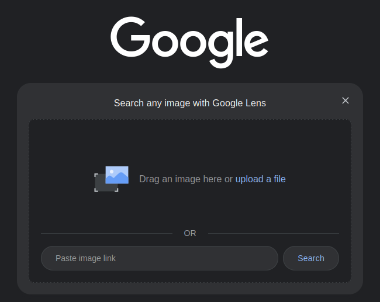Click the divider line left of OR
Viewport: 380px width, 302px height.
click(106, 233)
